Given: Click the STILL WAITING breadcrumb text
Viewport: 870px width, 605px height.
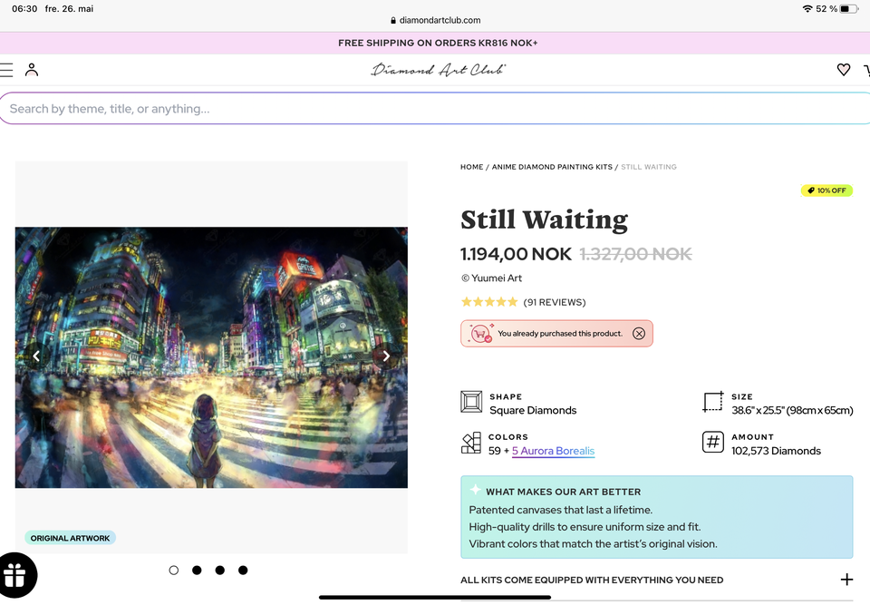Looking at the screenshot, I should coord(649,167).
